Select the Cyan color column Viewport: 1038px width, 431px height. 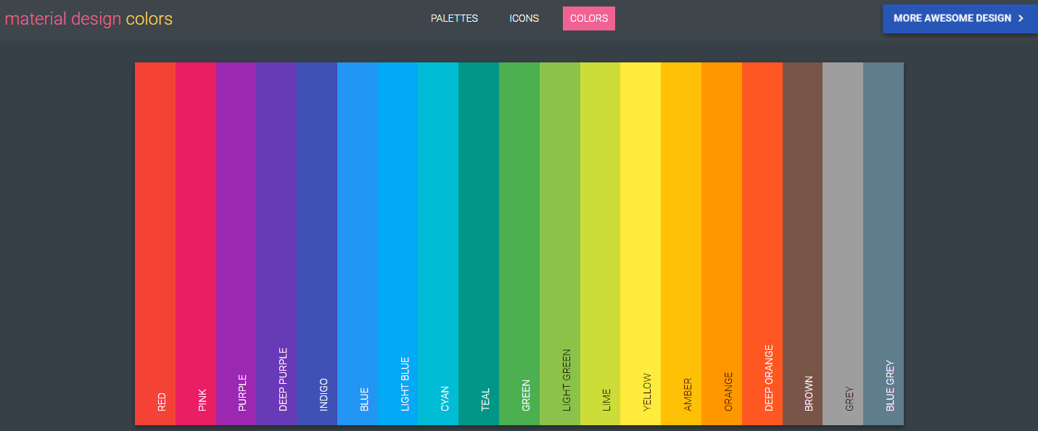click(439, 244)
